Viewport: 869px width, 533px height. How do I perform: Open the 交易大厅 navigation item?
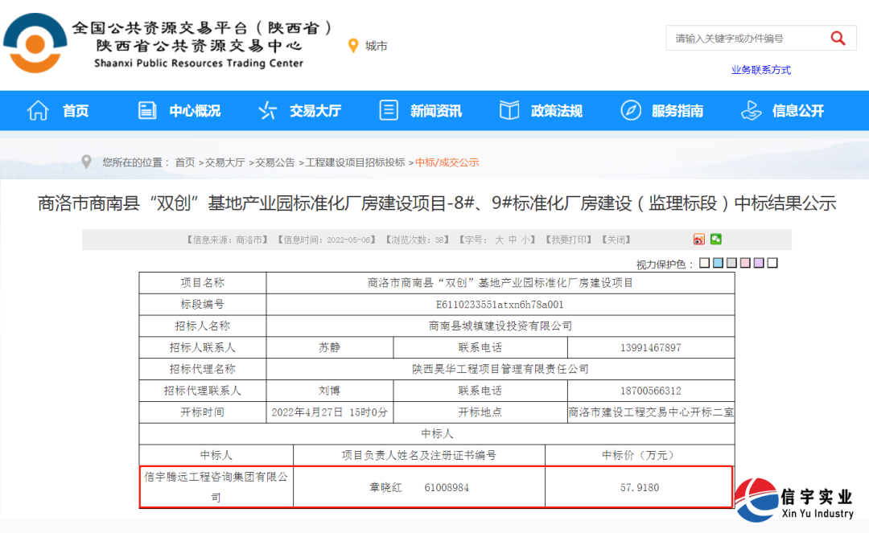[x=314, y=110]
